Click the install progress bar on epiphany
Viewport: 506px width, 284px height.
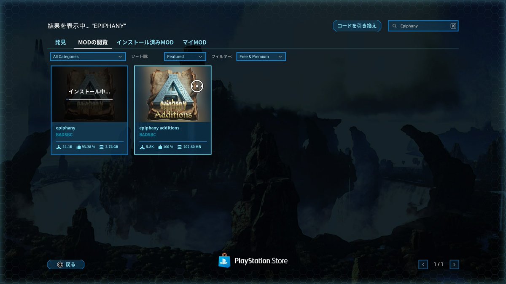click(x=89, y=99)
